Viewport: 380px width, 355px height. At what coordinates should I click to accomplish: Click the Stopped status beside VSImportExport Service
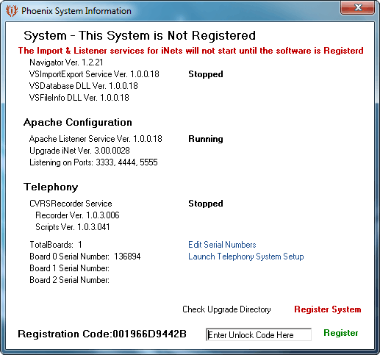[x=206, y=74]
